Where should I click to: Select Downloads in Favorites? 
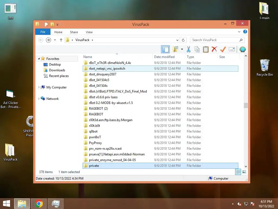point(57,70)
